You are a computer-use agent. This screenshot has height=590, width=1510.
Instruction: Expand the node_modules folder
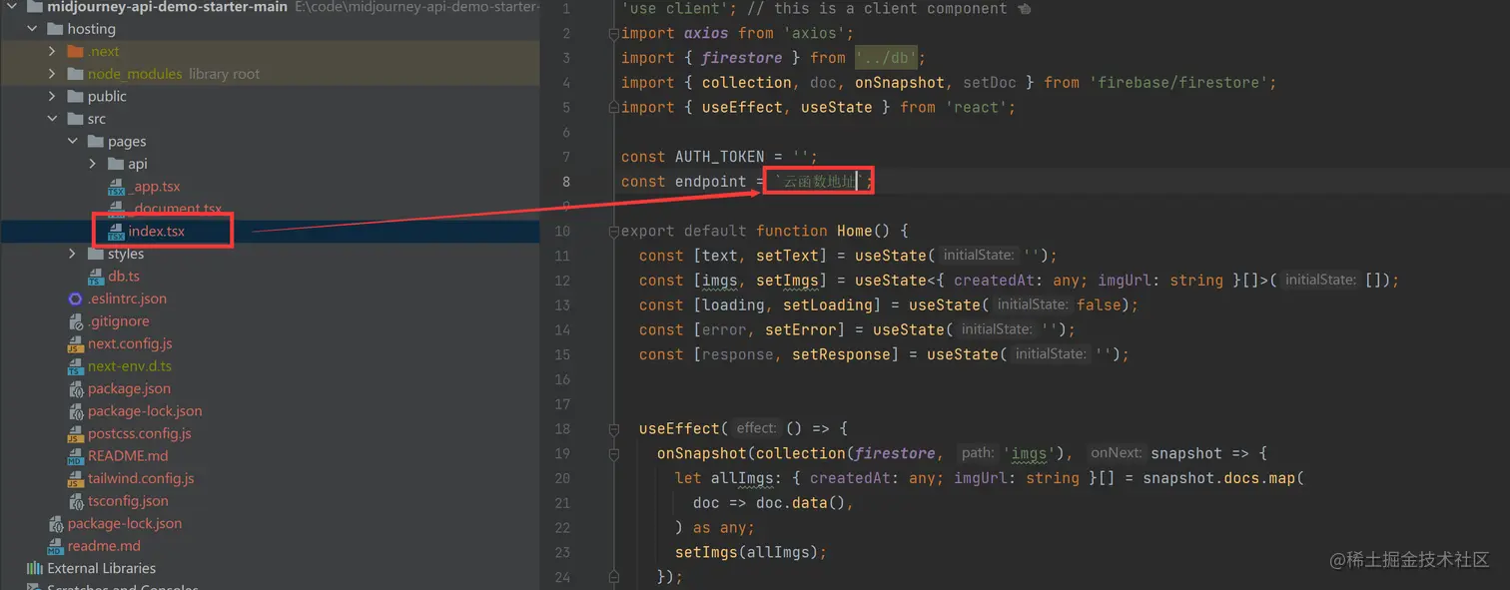click(52, 74)
